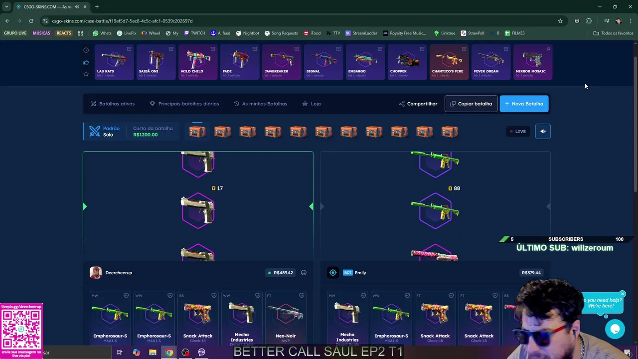Open the bookmark apps grid icon
The image size is (638, 359).
pos(80,33)
